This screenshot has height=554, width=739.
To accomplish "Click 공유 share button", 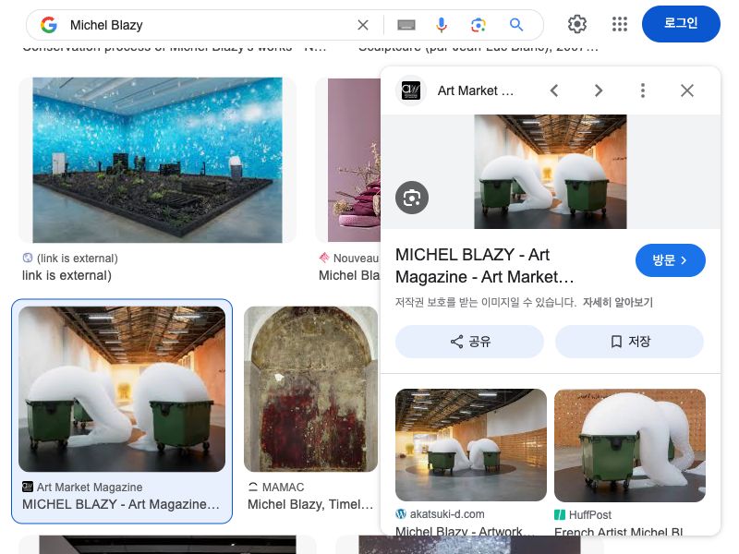I will [469, 342].
